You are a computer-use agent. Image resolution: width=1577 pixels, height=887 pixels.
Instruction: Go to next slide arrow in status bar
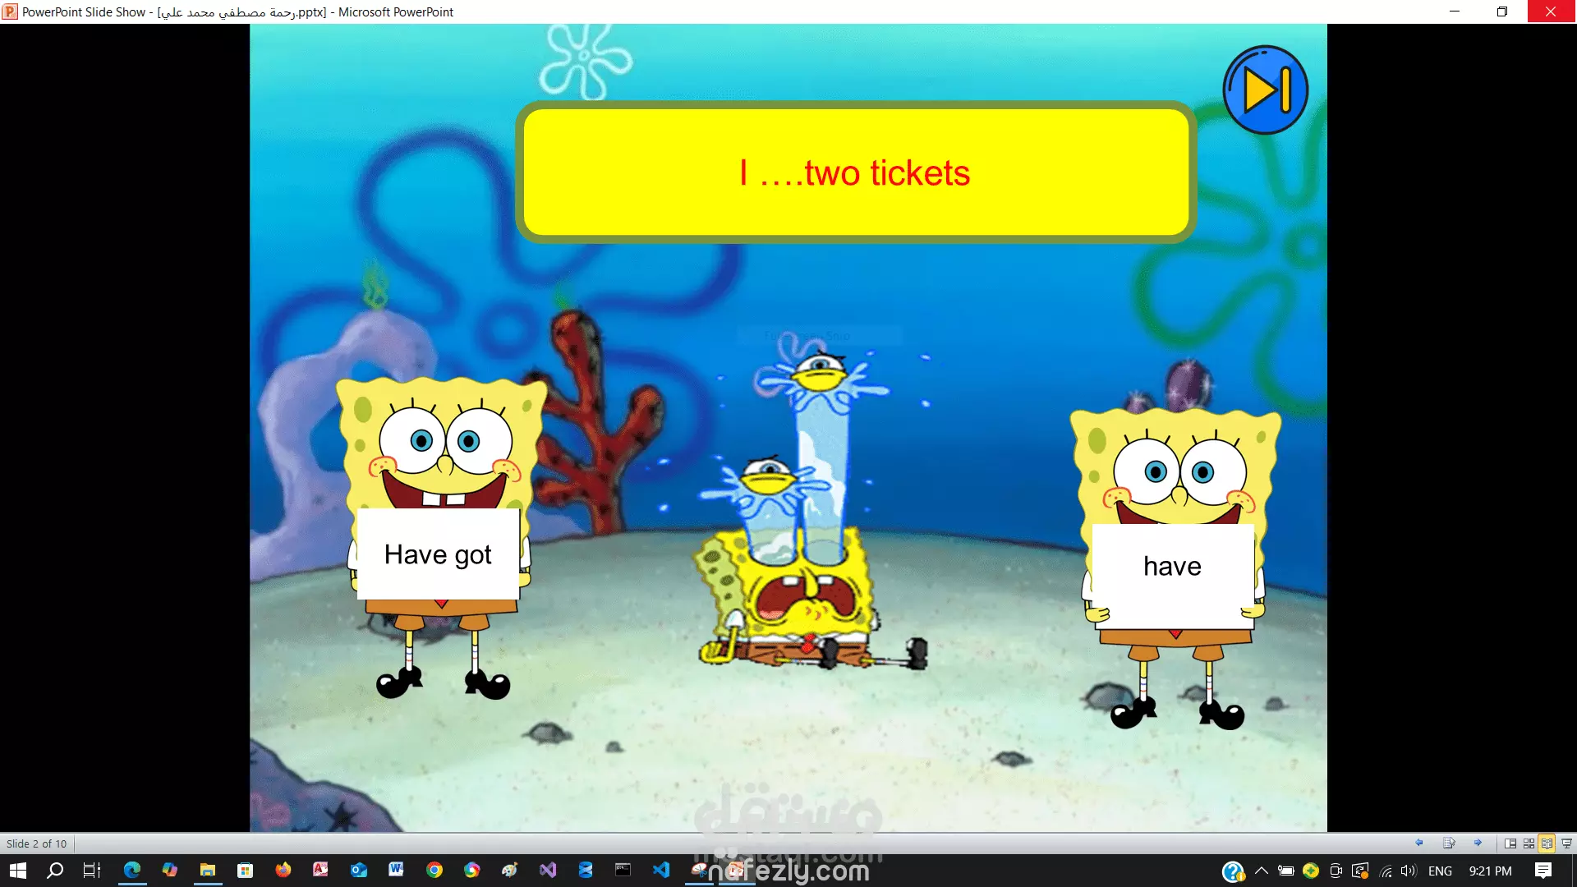(x=1478, y=843)
